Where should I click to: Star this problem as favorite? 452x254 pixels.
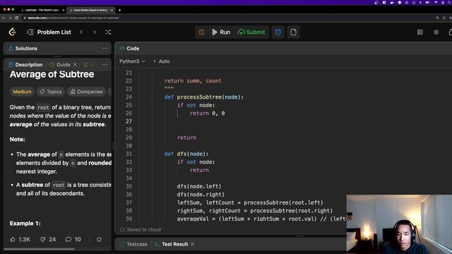(99, 239)
